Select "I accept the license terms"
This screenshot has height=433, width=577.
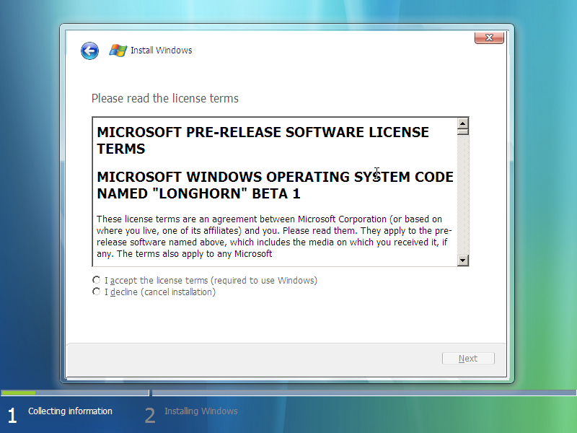[x=97, y=280]
